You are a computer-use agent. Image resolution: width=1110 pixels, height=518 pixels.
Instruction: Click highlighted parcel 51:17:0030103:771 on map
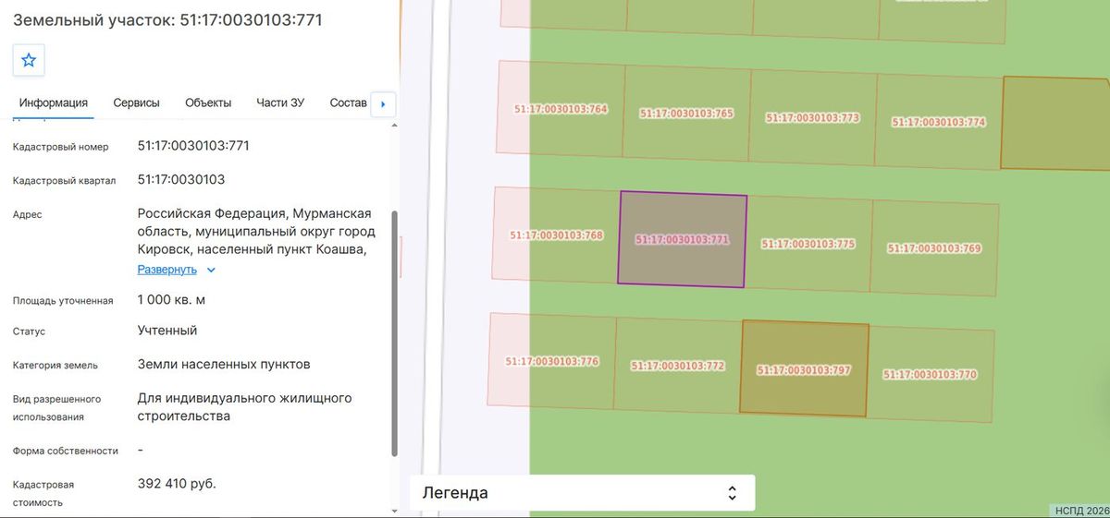683,239
